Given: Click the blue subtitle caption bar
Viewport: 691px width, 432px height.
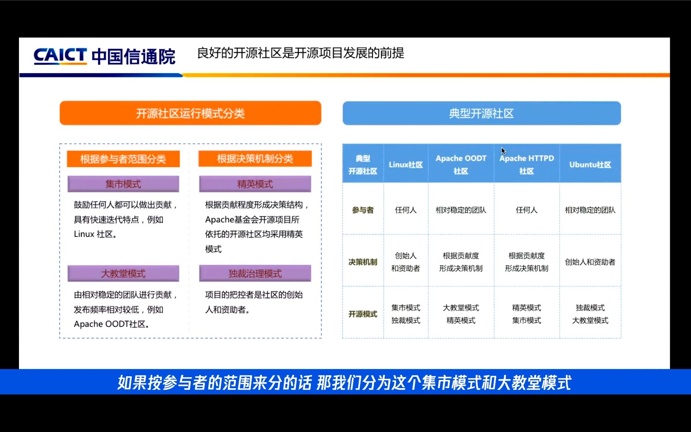Looking at the screenshot, I should pyautogui.click(x=345, y=382).
